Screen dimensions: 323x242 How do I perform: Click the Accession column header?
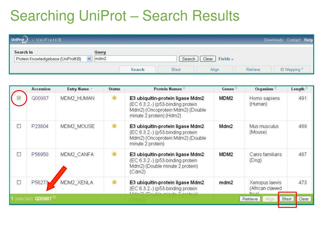point(41,89)
